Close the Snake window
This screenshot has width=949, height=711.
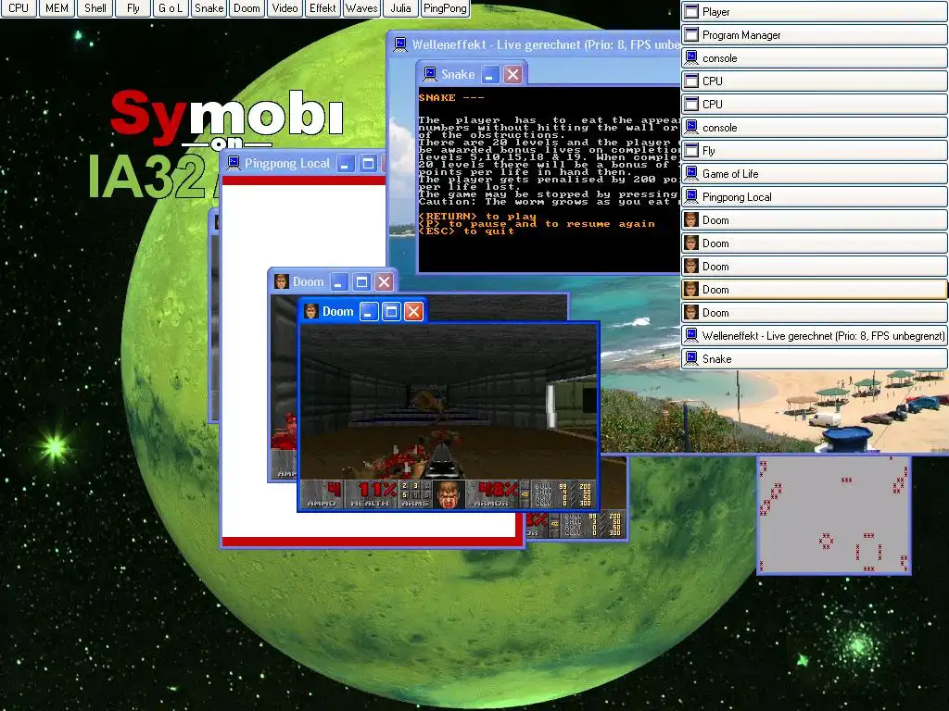(513, 74)
